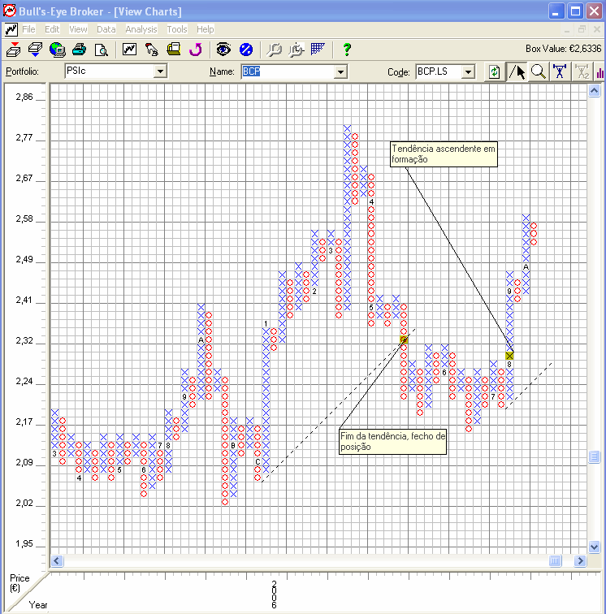The width and height of the screenshot is (606, 614).
Task: Click the yellow notes book icon
Action: point(174,49)
